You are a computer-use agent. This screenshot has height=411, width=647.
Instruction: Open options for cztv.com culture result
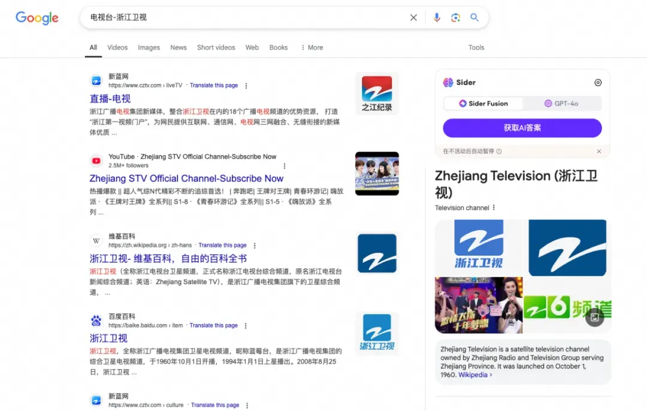coord(247,405)
